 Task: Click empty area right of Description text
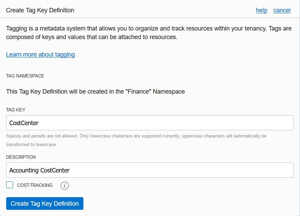(x=189, y=170)
